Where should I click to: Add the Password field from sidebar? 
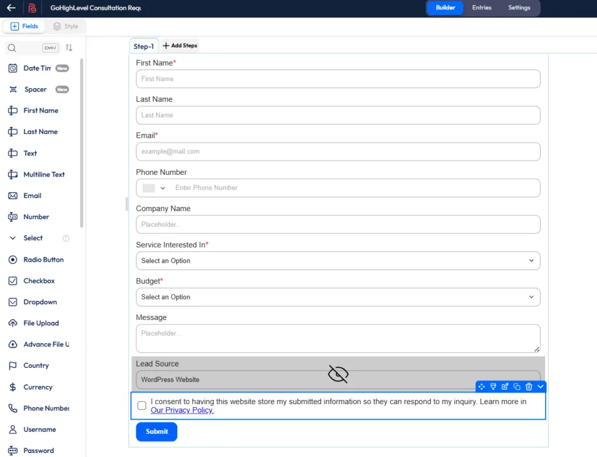click(x=31, y=451)
